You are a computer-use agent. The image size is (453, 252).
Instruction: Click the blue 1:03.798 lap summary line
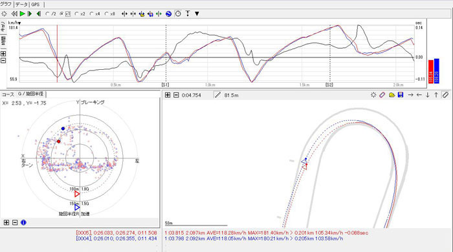point(254,238)
